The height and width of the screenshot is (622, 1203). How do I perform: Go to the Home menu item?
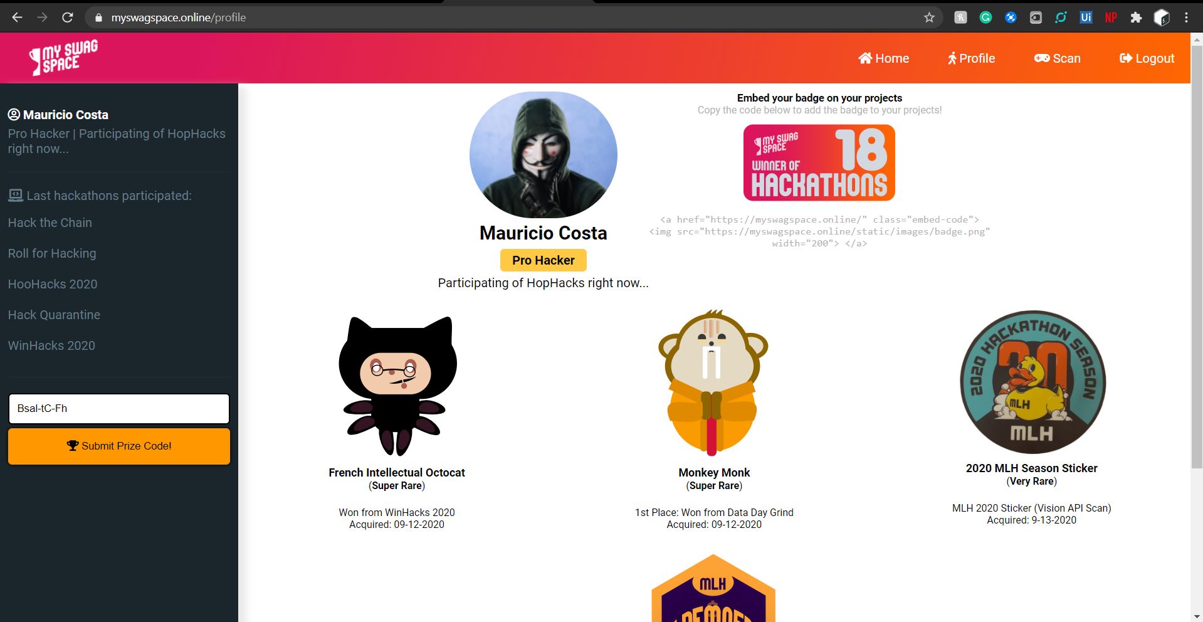tap(884, 58)
